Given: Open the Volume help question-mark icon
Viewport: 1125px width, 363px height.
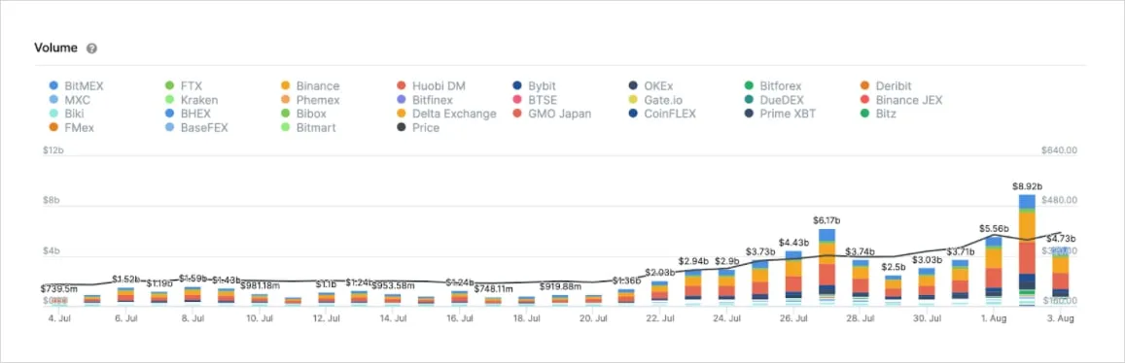Looking at the screenshot, I should pos(91,49).
